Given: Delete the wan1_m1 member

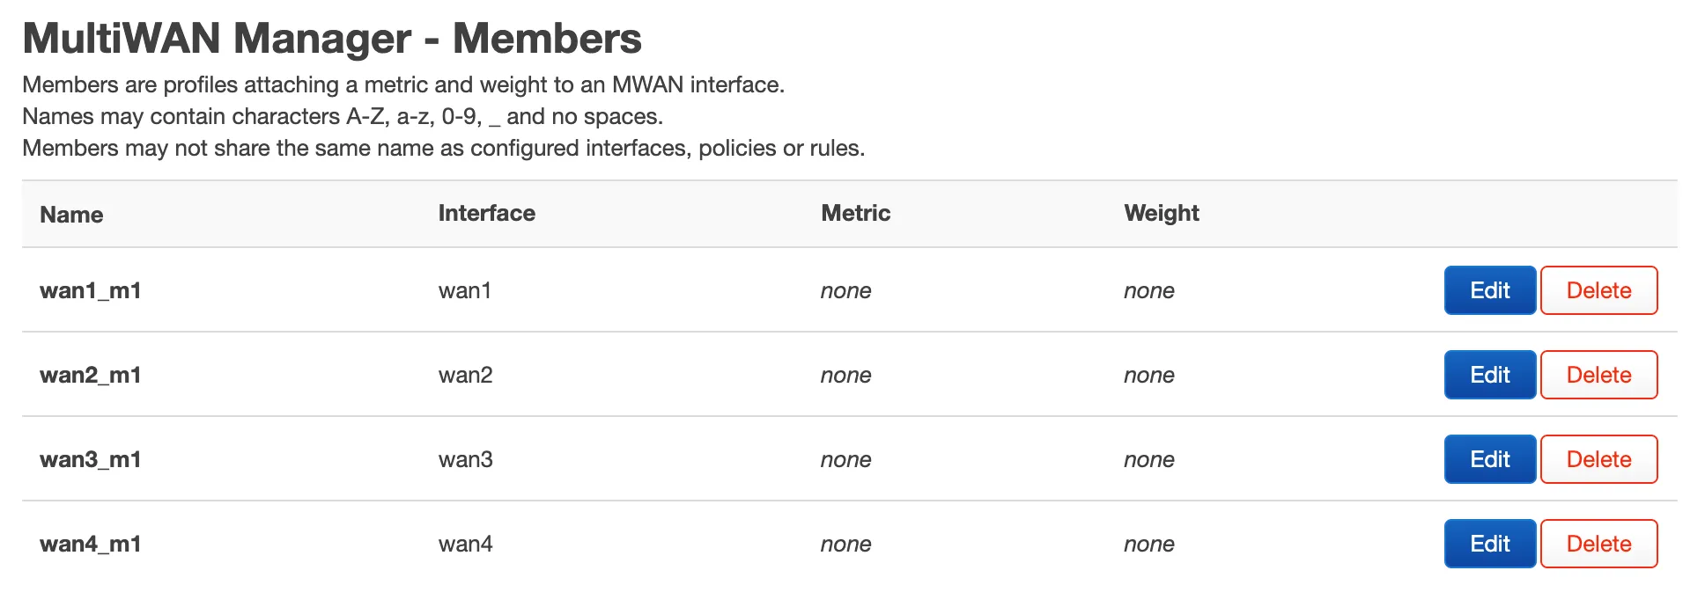Looking at the screenshot, I should pyautogui.click(x=1598, y=290).
